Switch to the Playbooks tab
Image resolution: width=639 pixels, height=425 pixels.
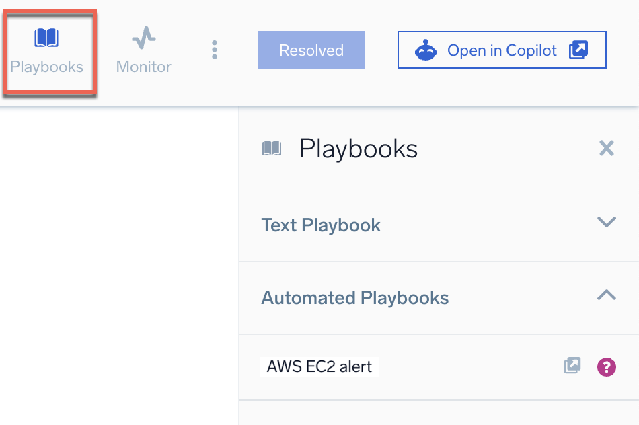click(47, 50)
